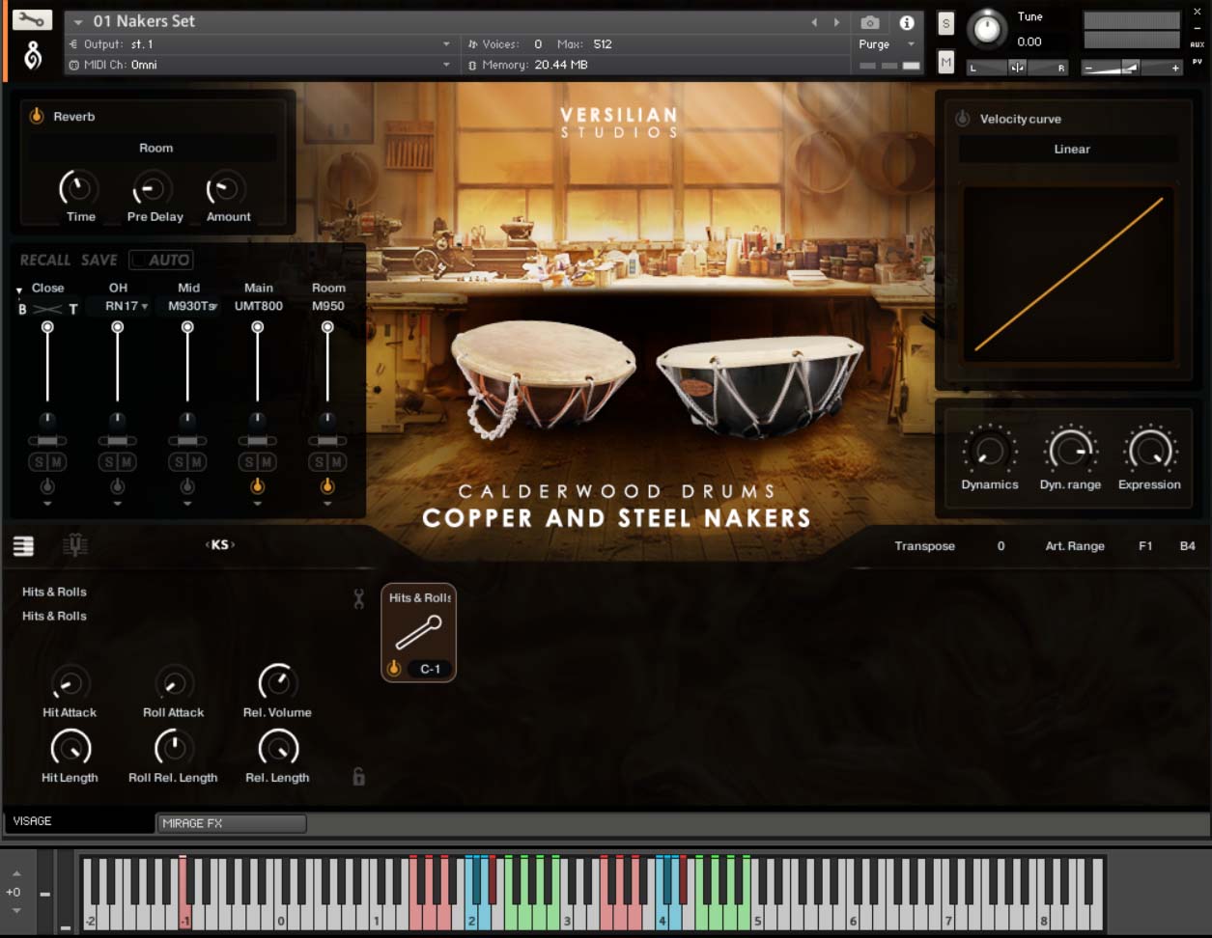Click the Reverb Amount knob
The width and height of the screenshot is (1212, 938).
tap(226, 188)
